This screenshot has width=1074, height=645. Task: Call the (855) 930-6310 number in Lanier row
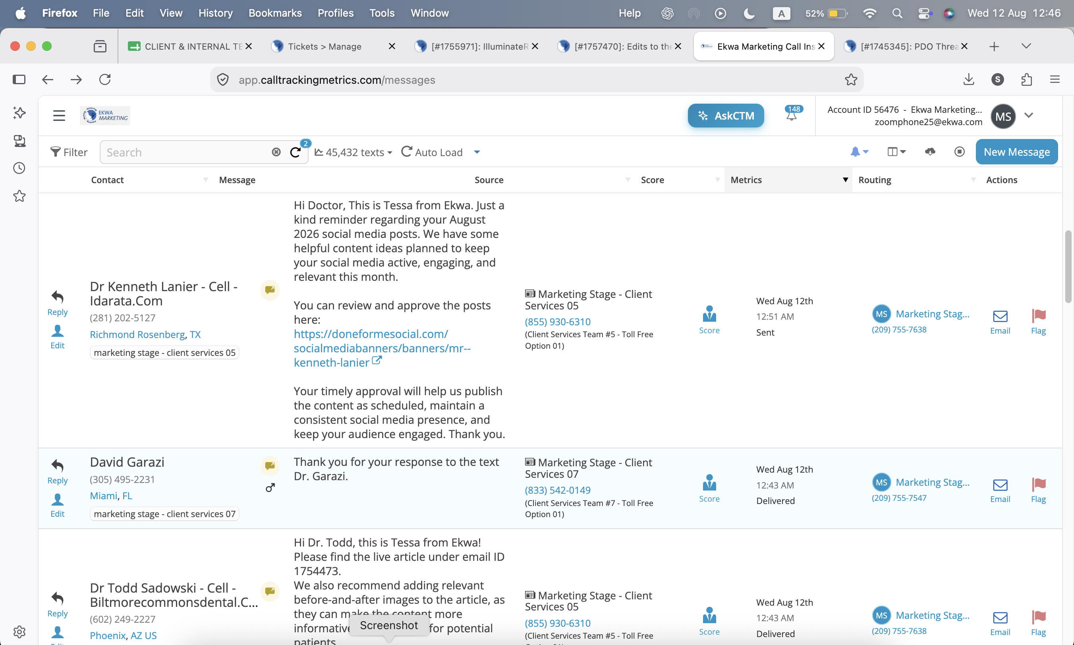pos(558,322)
